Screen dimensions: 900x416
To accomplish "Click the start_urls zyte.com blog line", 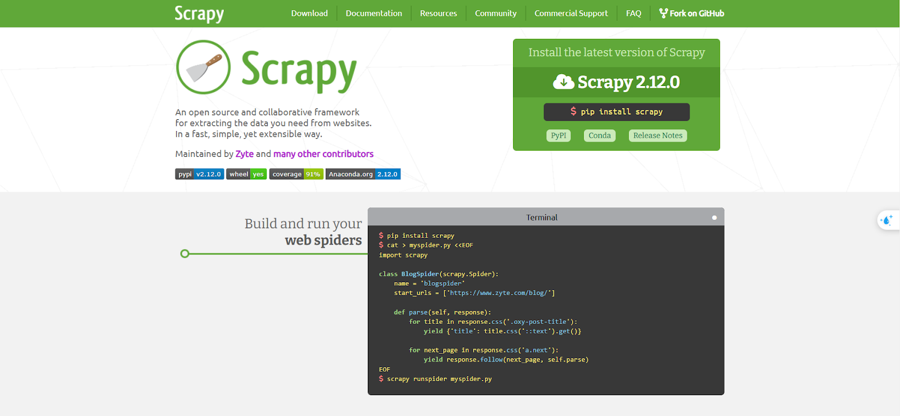I will coord(474,293).
